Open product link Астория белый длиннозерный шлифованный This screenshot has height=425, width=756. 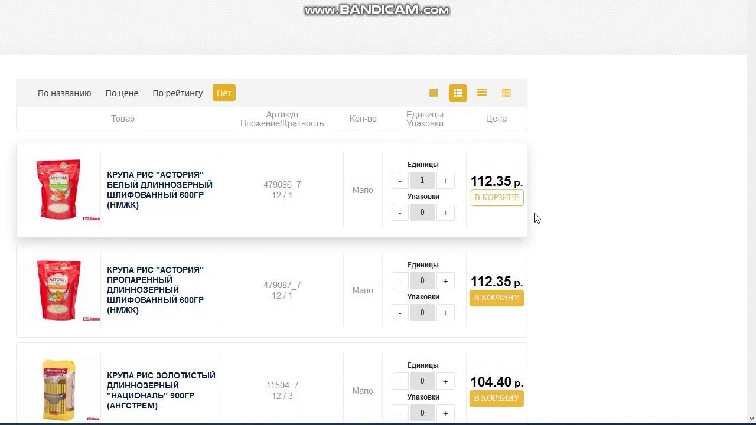(159, 190)
